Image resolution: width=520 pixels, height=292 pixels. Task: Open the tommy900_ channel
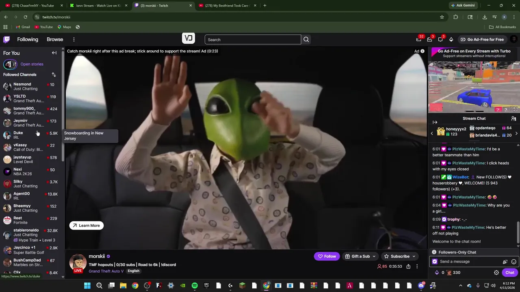coord(30,111)
